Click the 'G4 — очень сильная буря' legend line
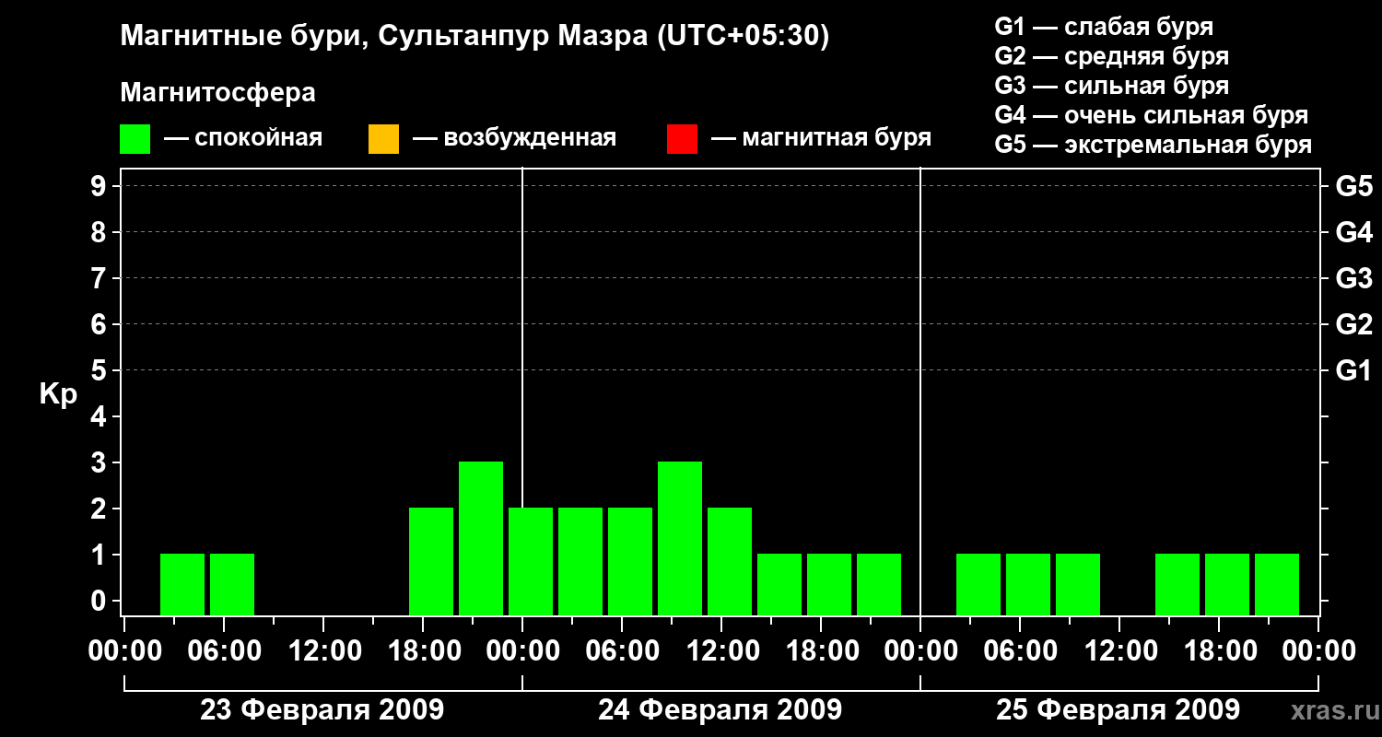This screenshot has height=737, width=1382. pyautogui.click(x=1152, y=115)
